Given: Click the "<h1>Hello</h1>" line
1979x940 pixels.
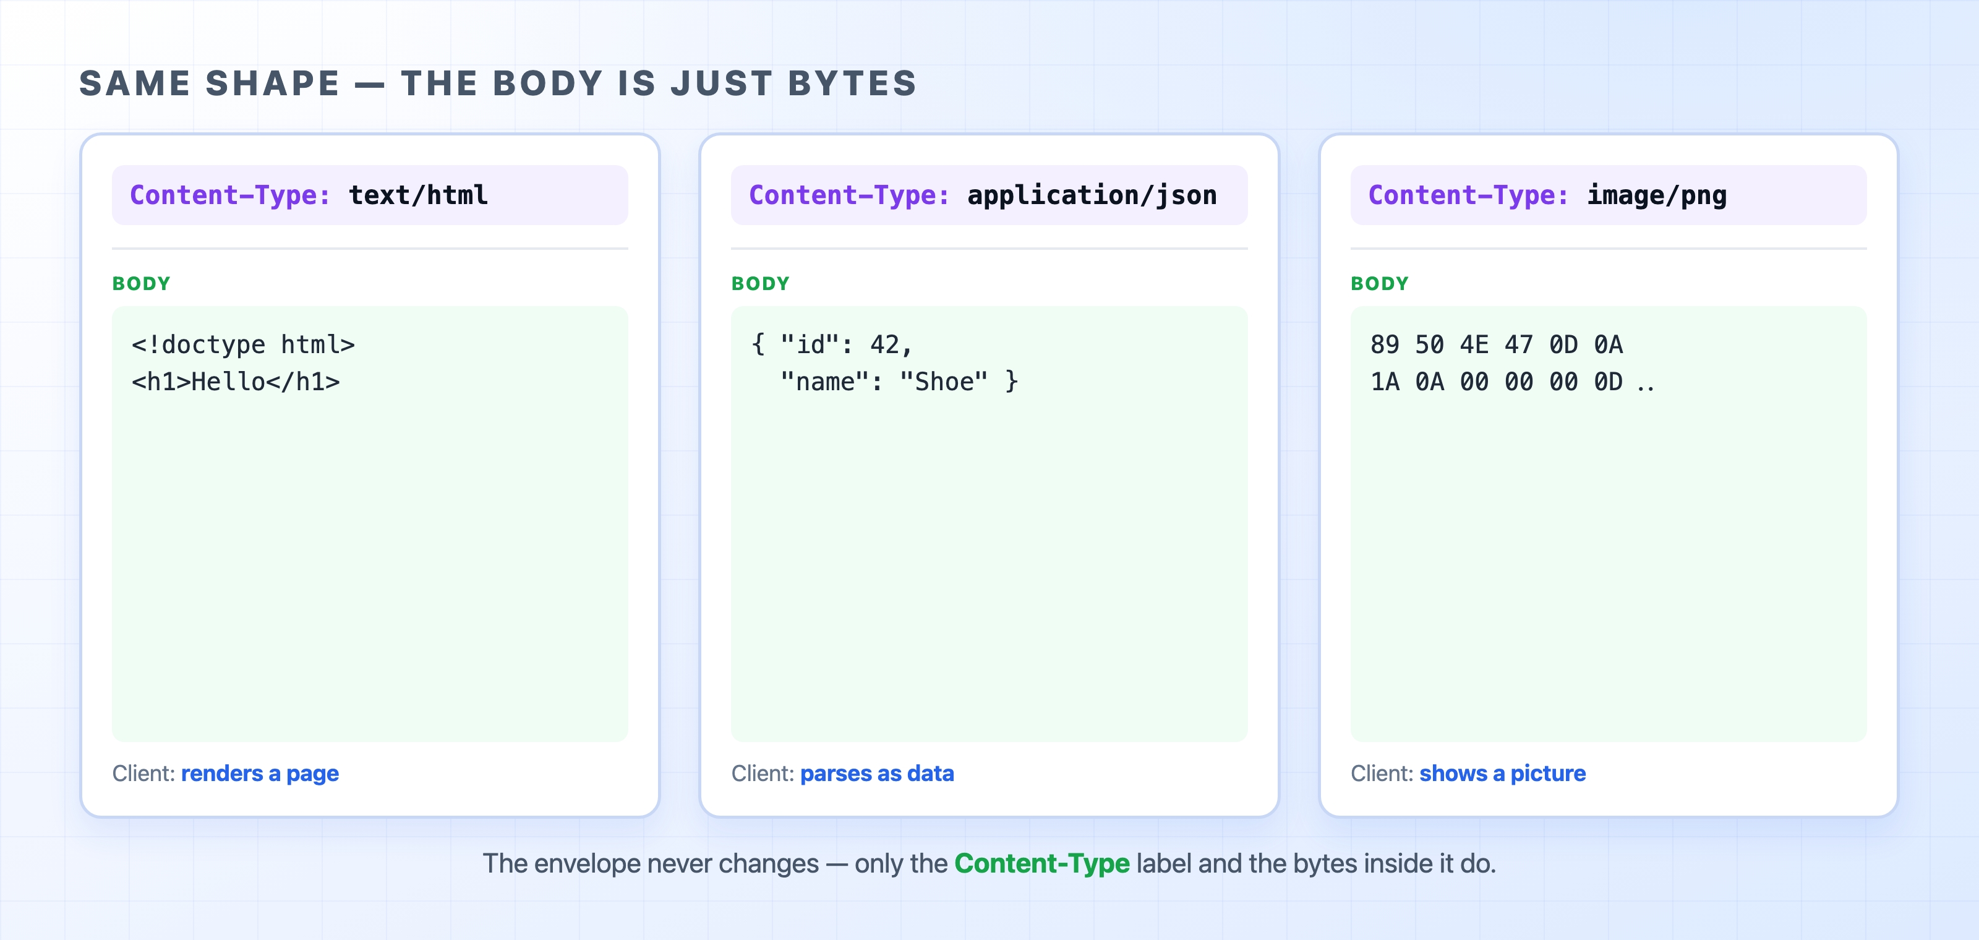Looking at the screenshot, I should [x=236, y=382].
